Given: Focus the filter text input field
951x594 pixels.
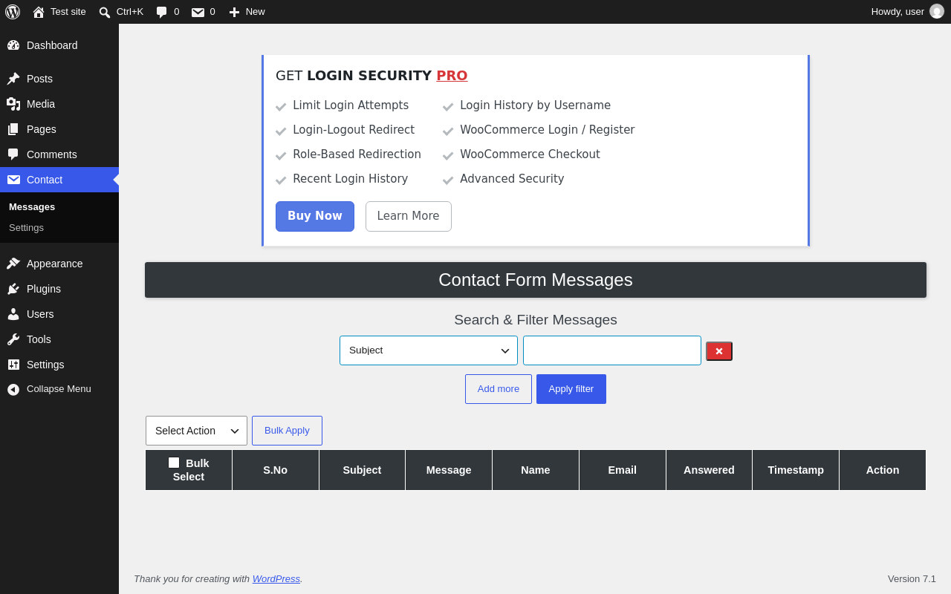Looking at the screenshot, I should (x=612, y=350).
